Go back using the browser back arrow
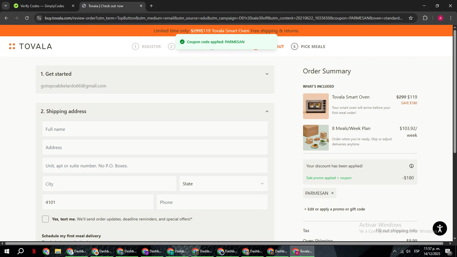 [x=6, y=18]
